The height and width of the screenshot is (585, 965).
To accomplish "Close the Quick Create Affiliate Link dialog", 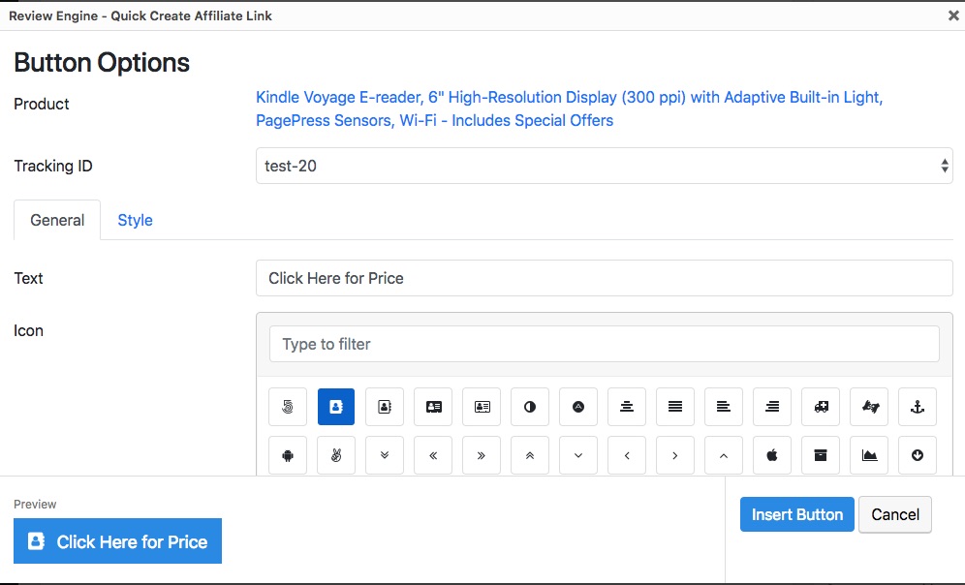I will click(x=953, y=16).
